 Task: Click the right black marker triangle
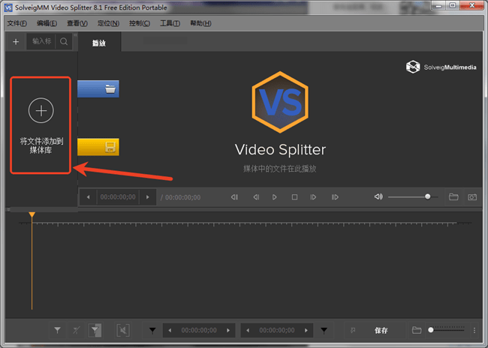click(324, 330)
